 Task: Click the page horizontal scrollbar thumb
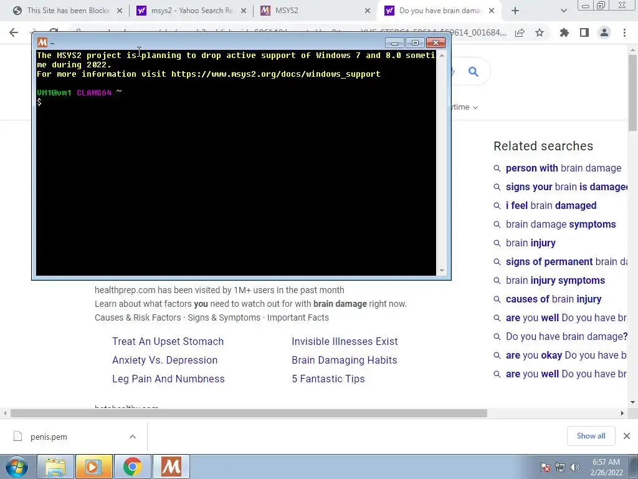(249, 414)
